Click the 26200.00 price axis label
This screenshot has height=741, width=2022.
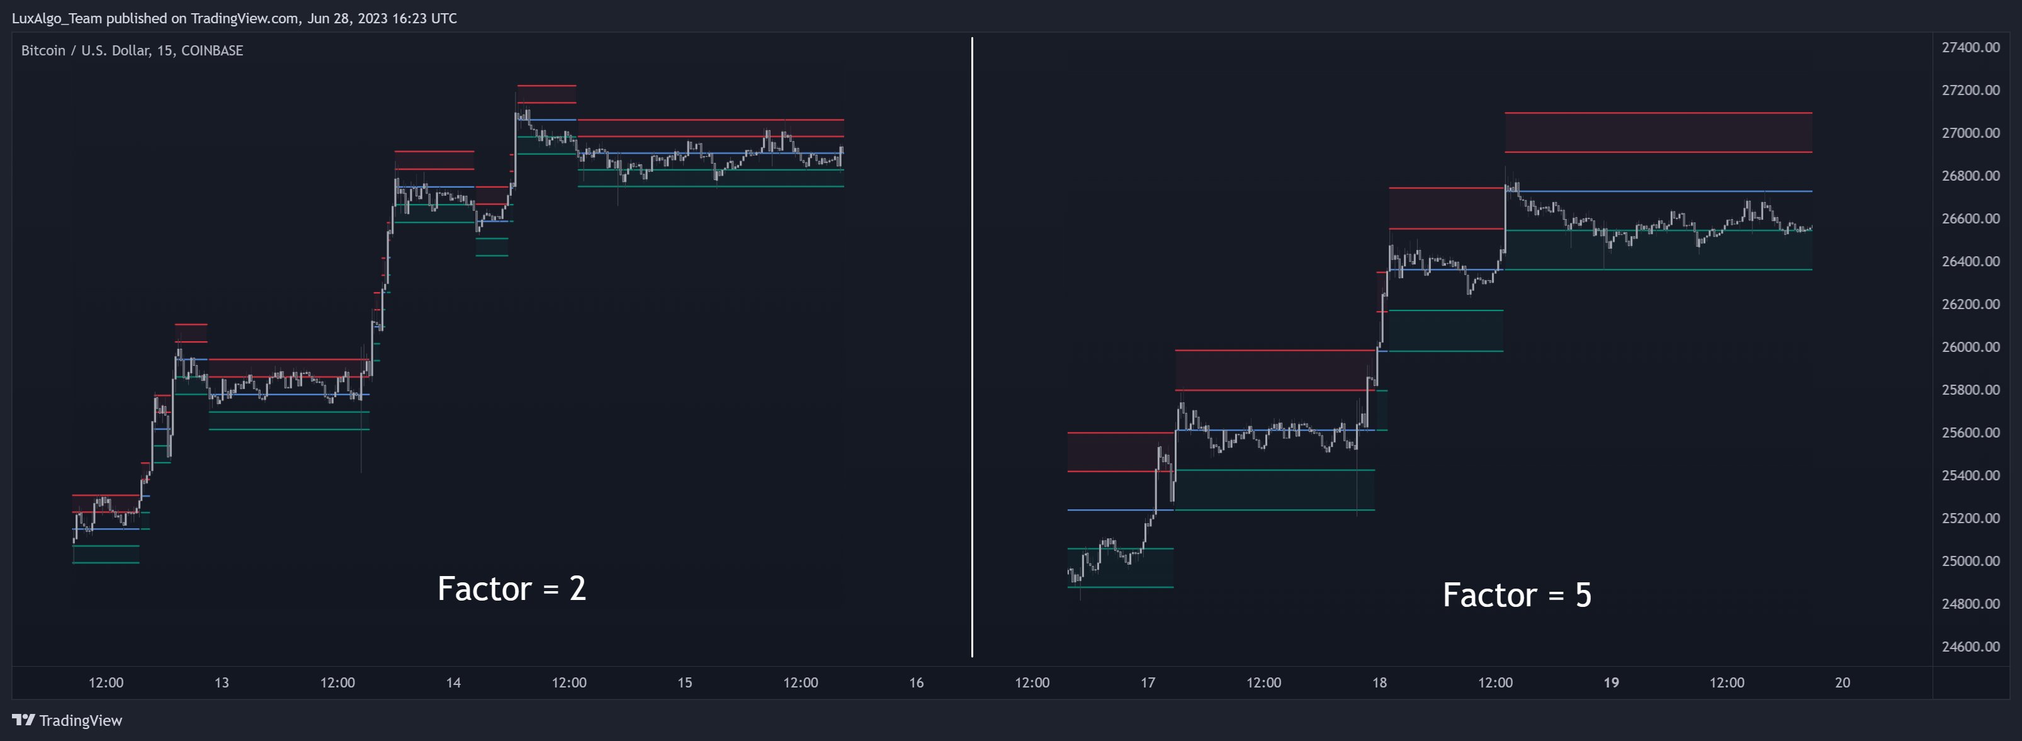coord(1970,304)
